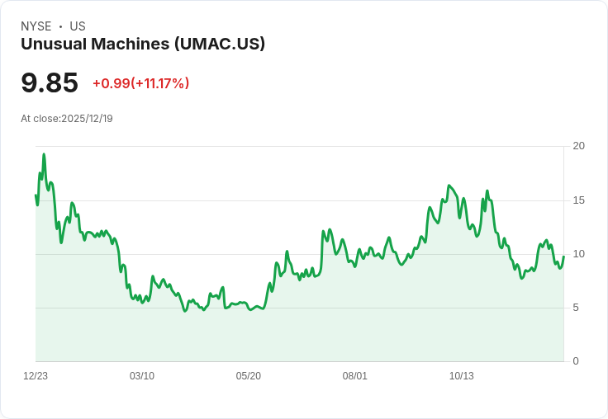This screenshot has height=419, width=608.
Task: Click the 0 y-axis price label
Action: 576,361
